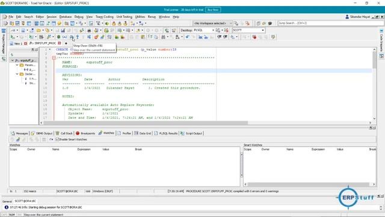Switch to the PL/SQL Results tab
The image size is (385, 217).
pos(166,133)
